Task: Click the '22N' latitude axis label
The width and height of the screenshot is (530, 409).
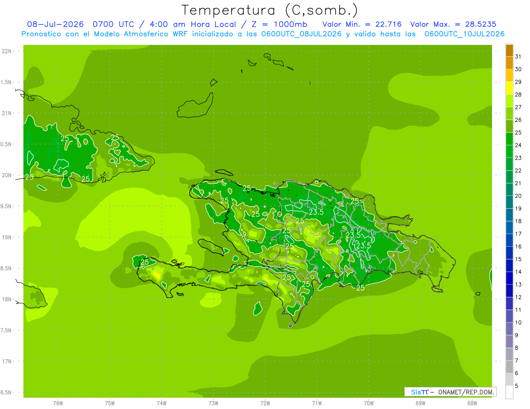Action: tap(7, 51)
